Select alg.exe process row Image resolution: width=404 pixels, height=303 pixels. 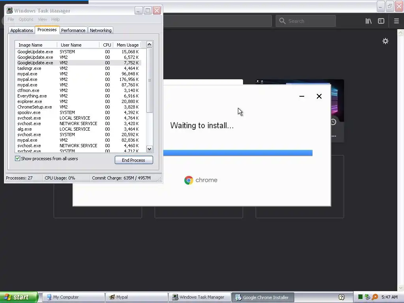(x=79, y=129)
